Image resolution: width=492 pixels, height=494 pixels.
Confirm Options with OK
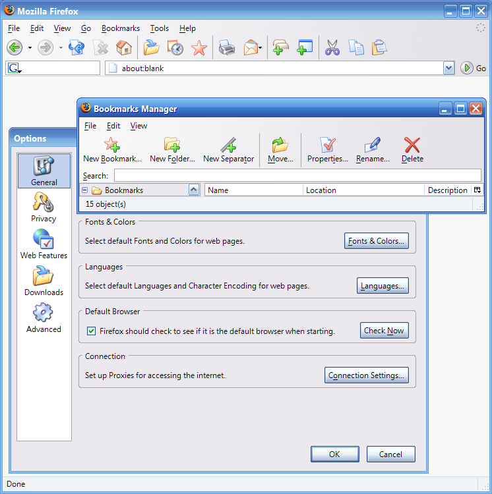click(334, 454)
